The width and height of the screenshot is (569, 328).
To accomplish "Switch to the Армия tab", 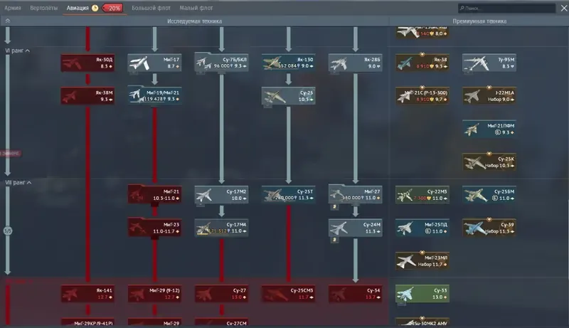I will coord(13,8).
